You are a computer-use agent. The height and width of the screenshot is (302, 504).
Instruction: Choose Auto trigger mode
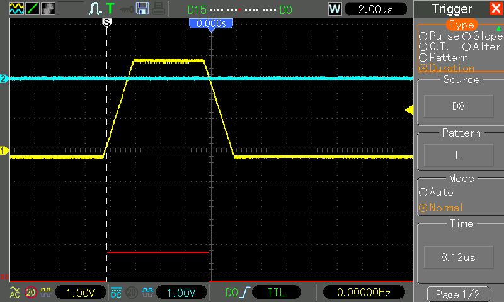[437, 192]
